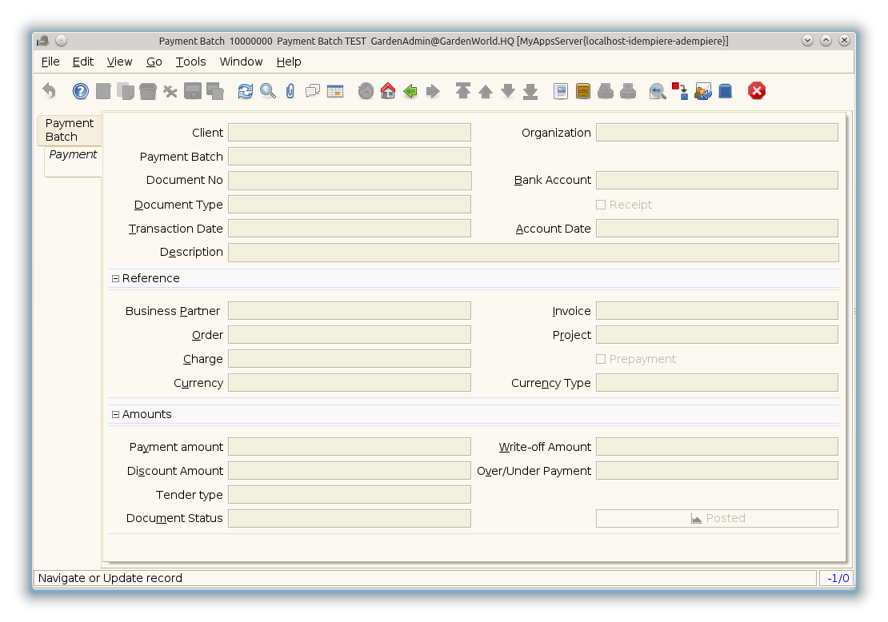The height and width of the screenshot is (622, 888).
Task: Click the Bank Account field
Action: pos(717,181)
